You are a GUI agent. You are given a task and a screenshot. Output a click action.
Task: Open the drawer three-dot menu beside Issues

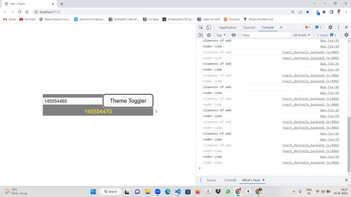click(201, 180)
